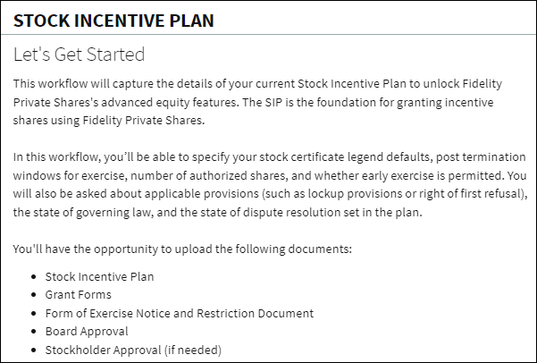Select the Stock Incentive Plan bullet item
537x363 pixels.
[99, 276]
